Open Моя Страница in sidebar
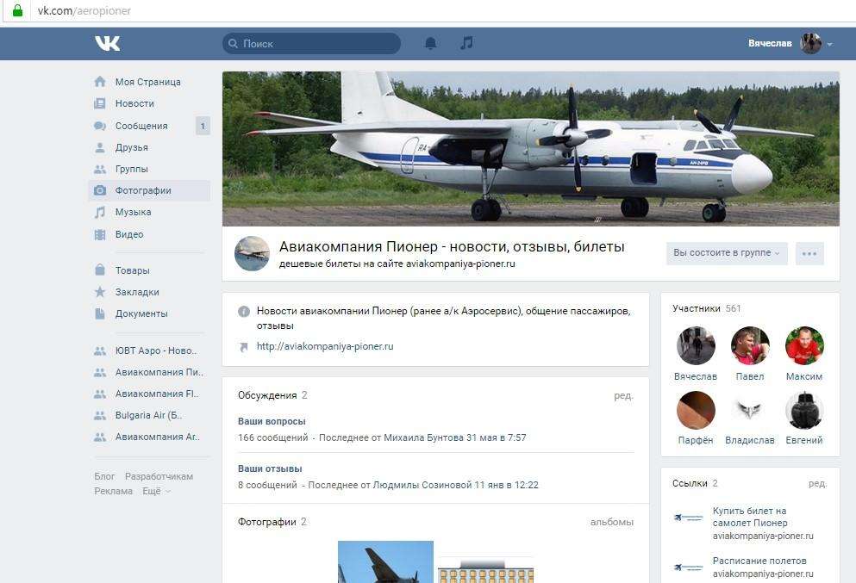 [x=149, y=82]
